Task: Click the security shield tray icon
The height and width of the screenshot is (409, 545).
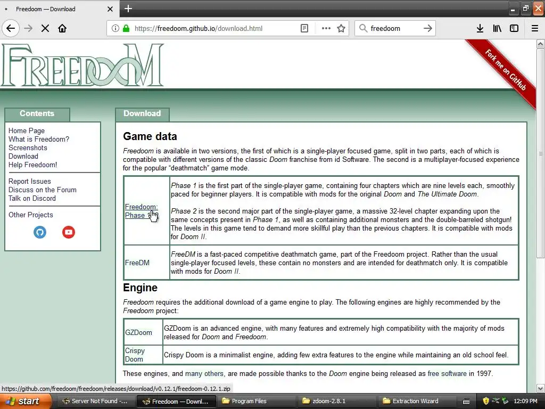Action: (486, 401)
